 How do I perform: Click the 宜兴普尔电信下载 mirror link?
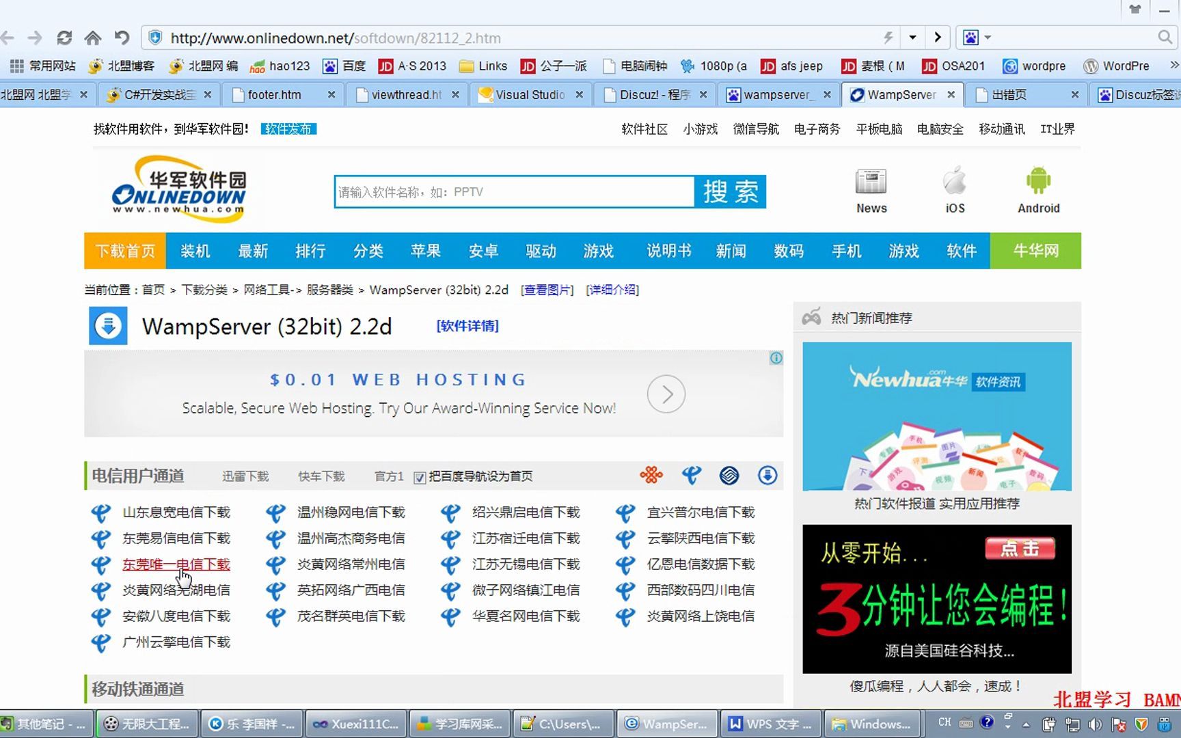pos(701,512)
